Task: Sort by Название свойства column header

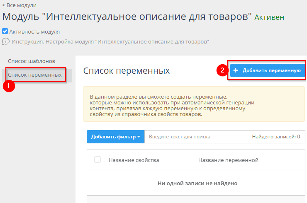Action: tap(134, 160)
